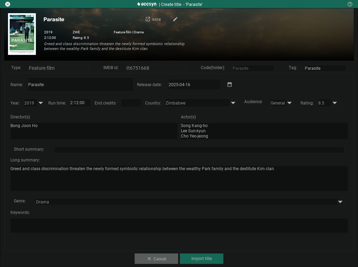Focus the Run time field
The image size is (358, 267).
click(80, 103)
